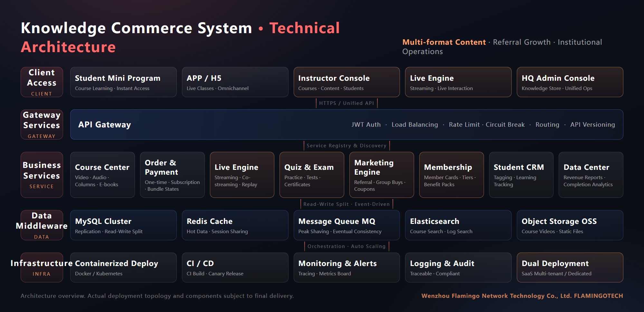
Task: Click the Business Services layer label
Action: click(42, 175)
